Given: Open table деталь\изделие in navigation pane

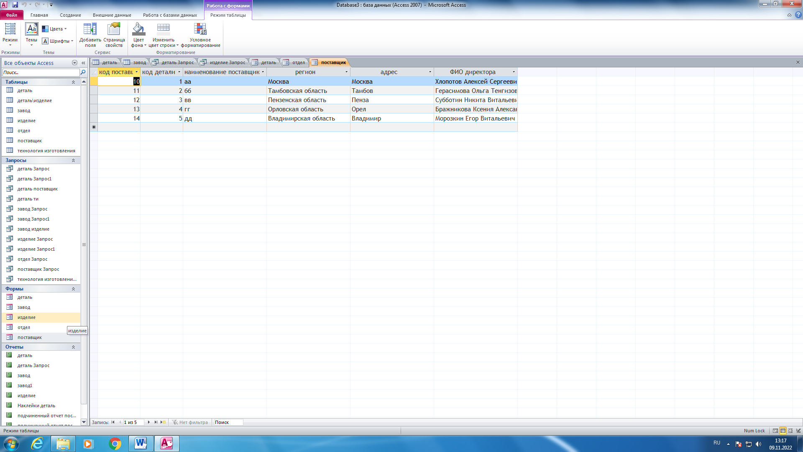Looking at the screenshot, I should coord(41,100).
